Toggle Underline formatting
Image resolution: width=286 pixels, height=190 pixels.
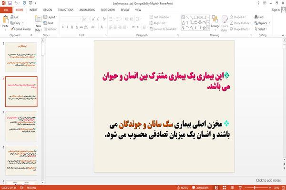point(72,27)
